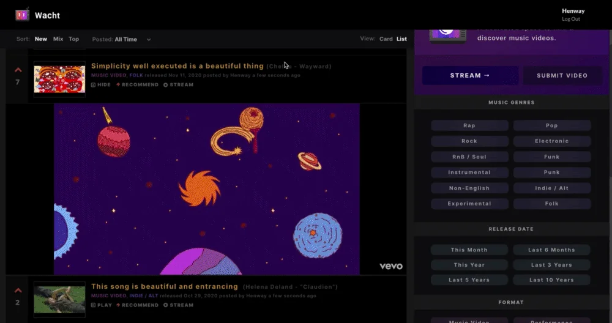Open the Posted All Time dropdown
This screenshot has height=323, width=612.
(121, 39)
